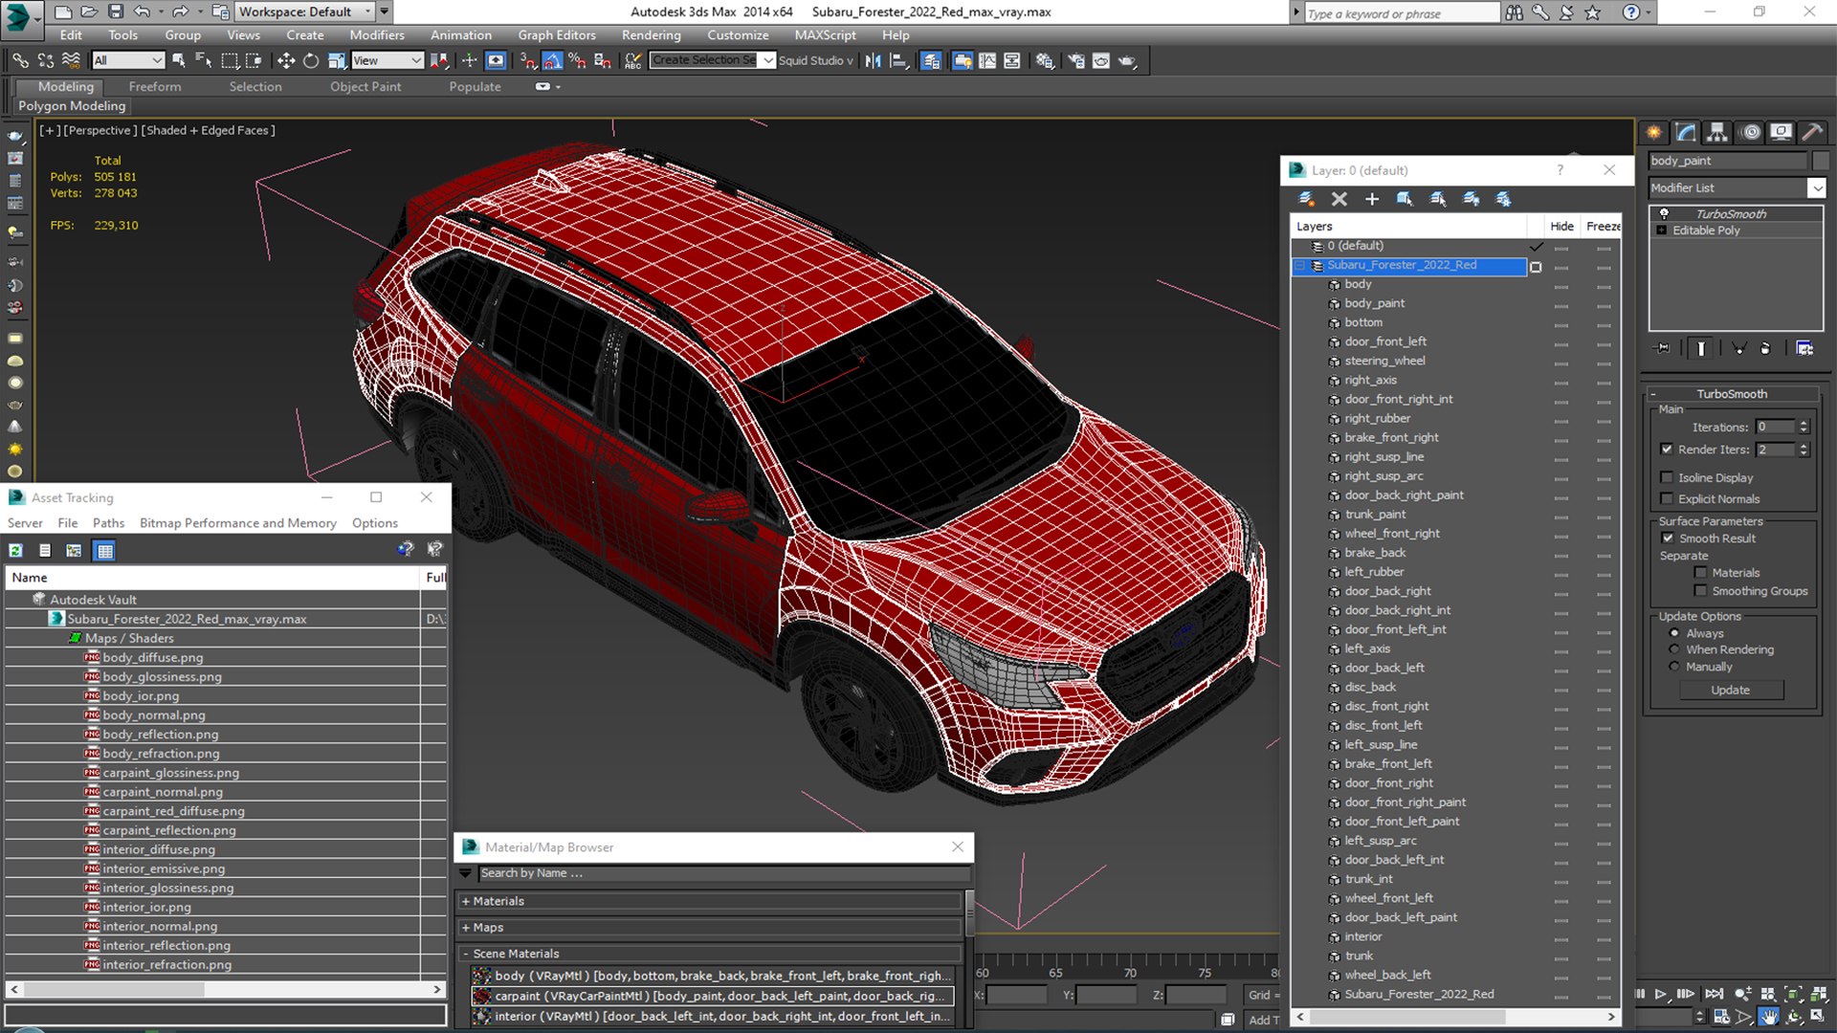
Task: Click the Save file icon in title bar
Action: (x=115, y=11)
